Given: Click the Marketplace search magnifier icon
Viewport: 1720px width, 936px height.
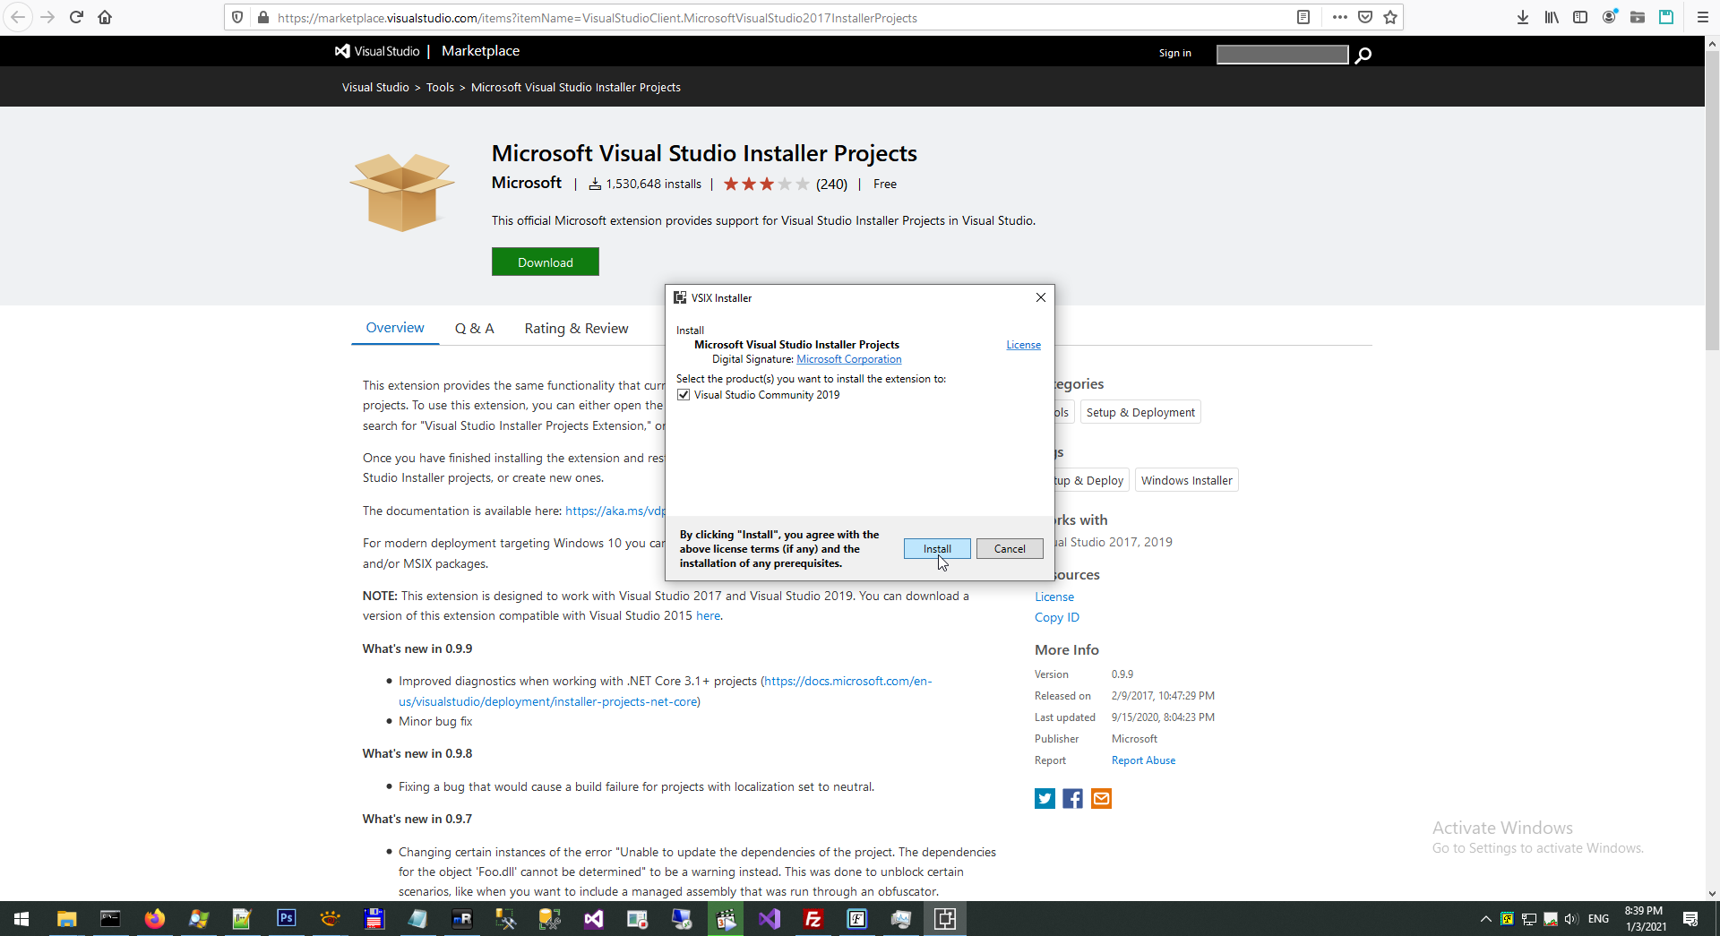Looking at the screenshot, I should click(x=1363, y=56).
